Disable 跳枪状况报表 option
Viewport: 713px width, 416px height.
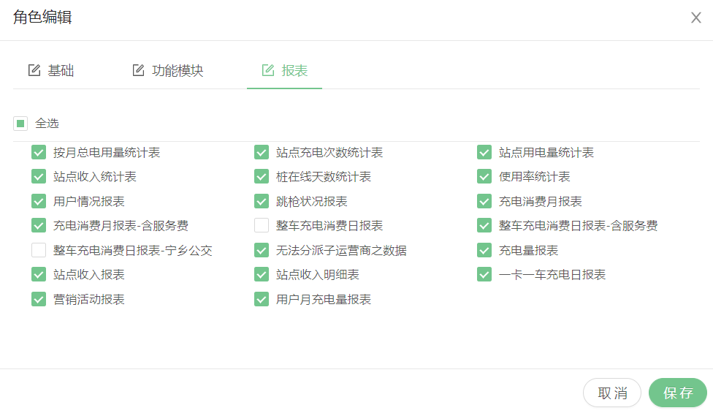click(262, 201)
